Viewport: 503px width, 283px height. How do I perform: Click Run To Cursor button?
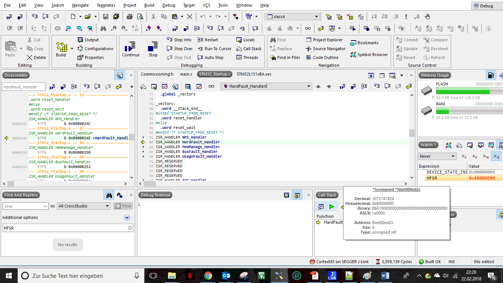[214, 49]
